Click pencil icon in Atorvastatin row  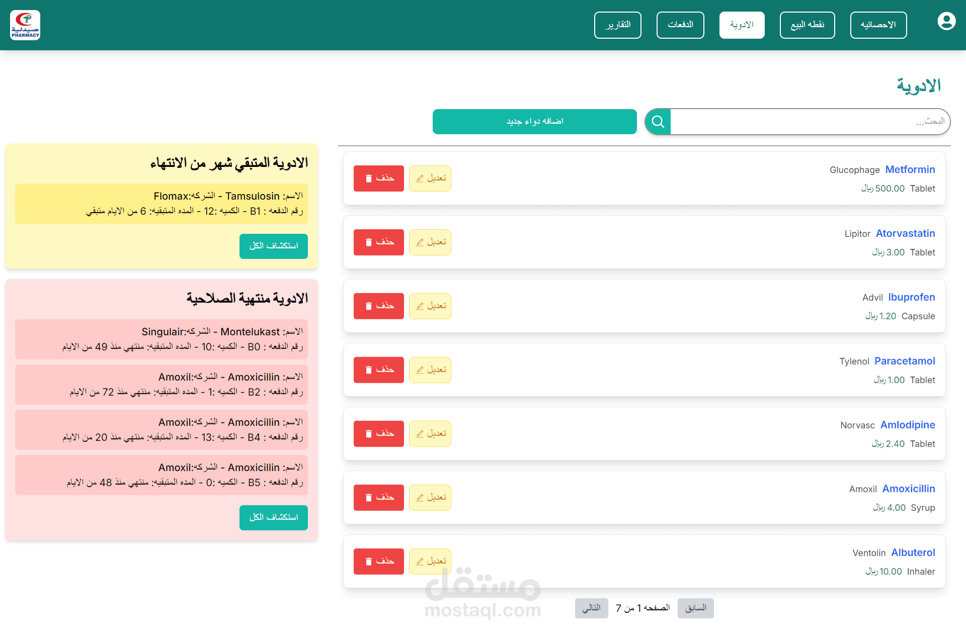pyautogui.click(x=420, y=242)
